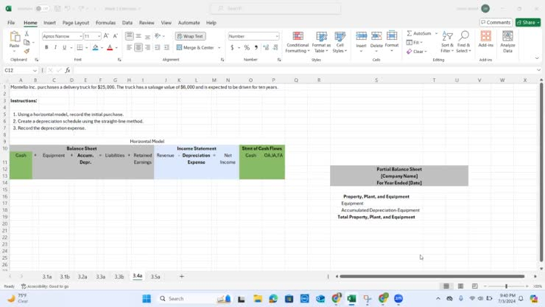
Task: Click the AutoSum button
Action: [x=419, y=33]
